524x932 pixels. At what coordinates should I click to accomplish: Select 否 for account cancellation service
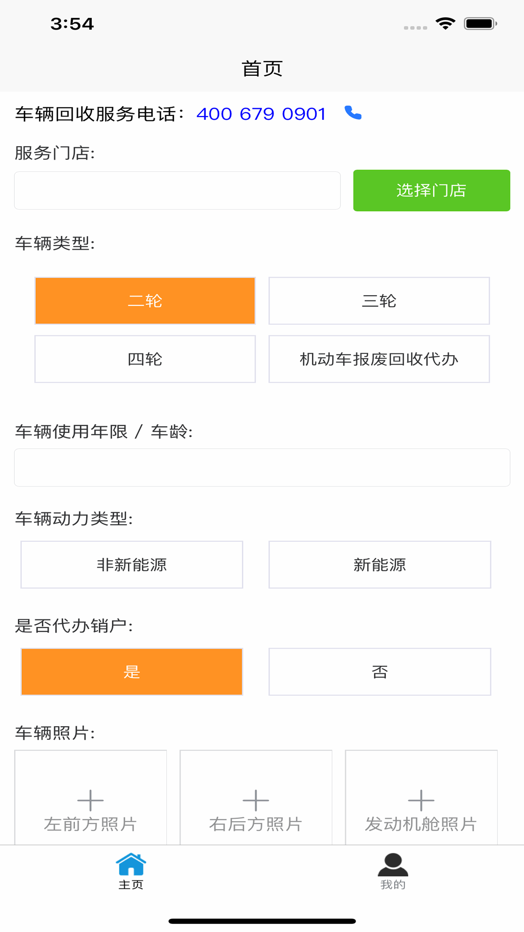click(379, 672)
